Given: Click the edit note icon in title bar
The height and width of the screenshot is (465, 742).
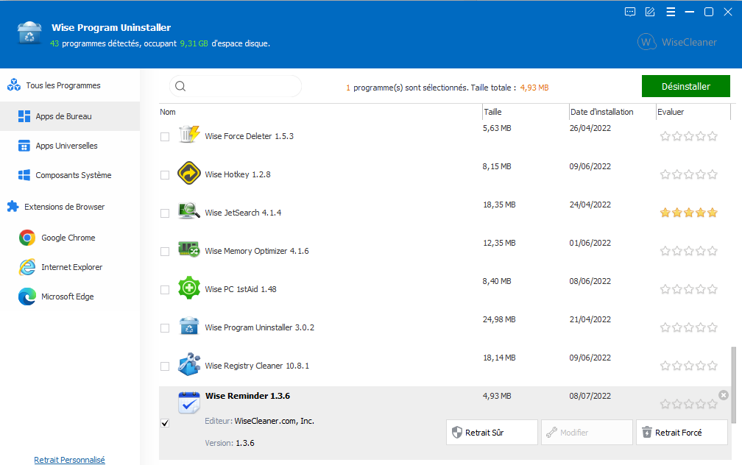Looking at the screenshot, I should [650, 12].
